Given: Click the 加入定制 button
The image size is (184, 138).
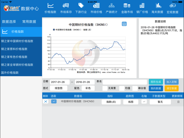Looking at the screenshot, I should pos(172,82).
